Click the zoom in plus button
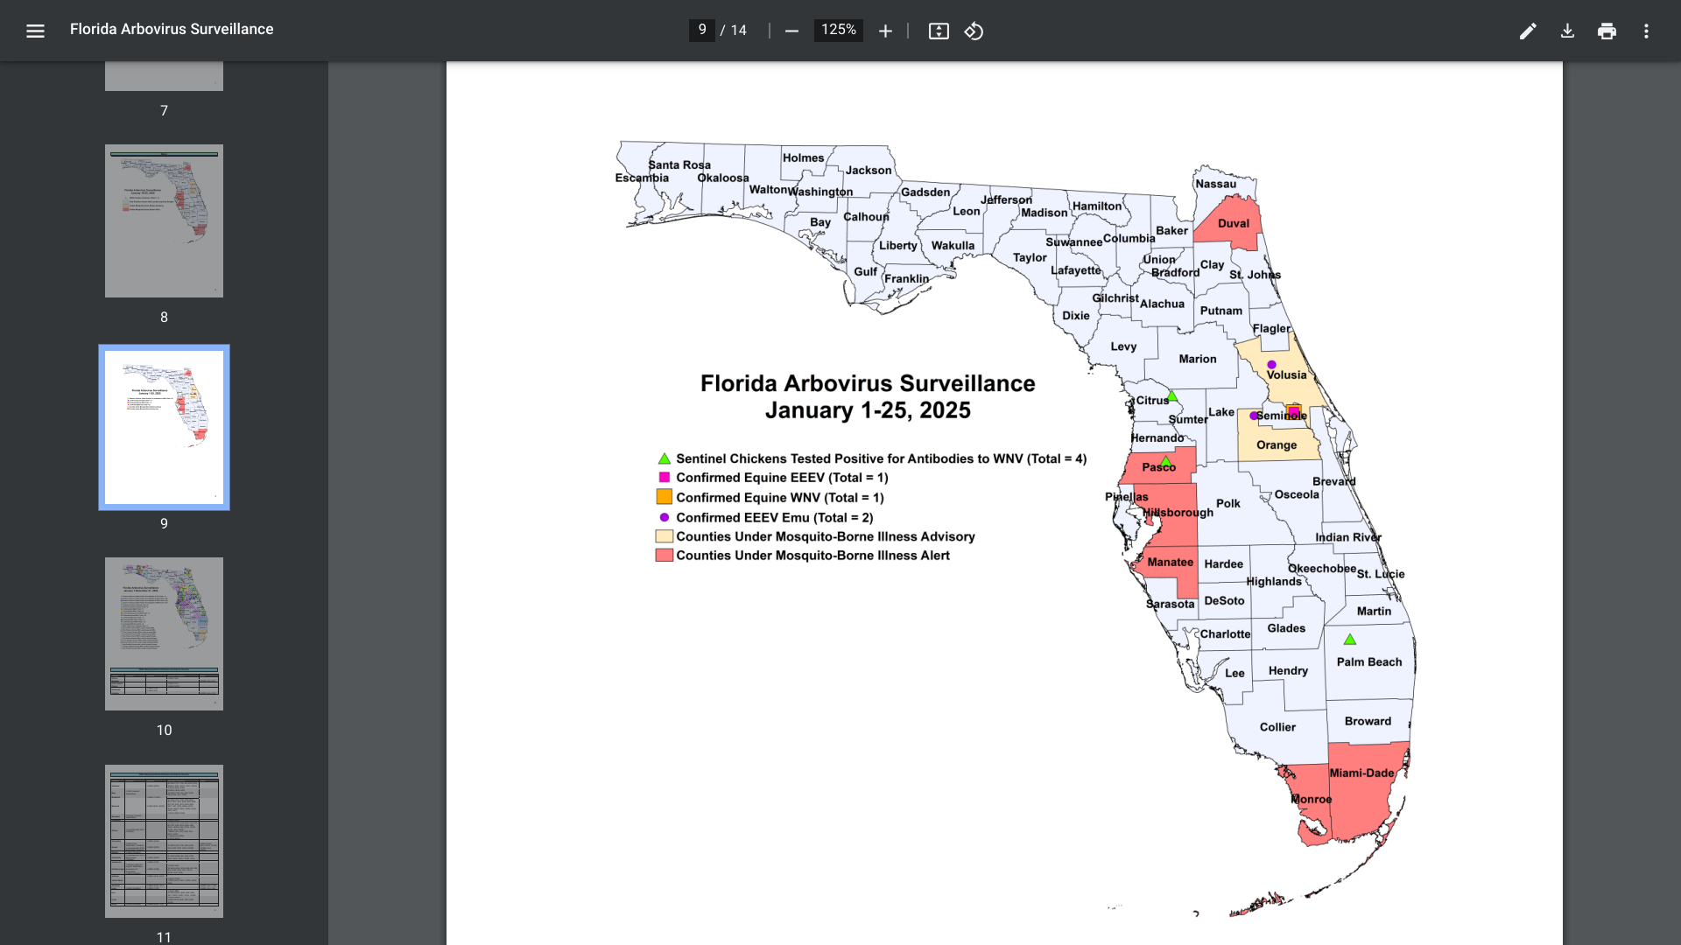Image resolution: width=1681 pixels, height=945 pixels. click(885, 31)
